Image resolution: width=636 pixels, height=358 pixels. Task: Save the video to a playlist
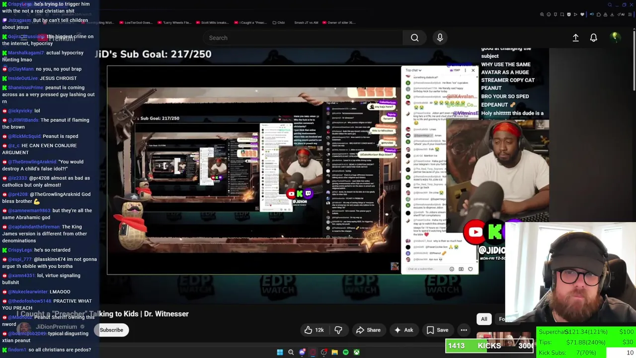pyautogui.click(x=437, y=330)
